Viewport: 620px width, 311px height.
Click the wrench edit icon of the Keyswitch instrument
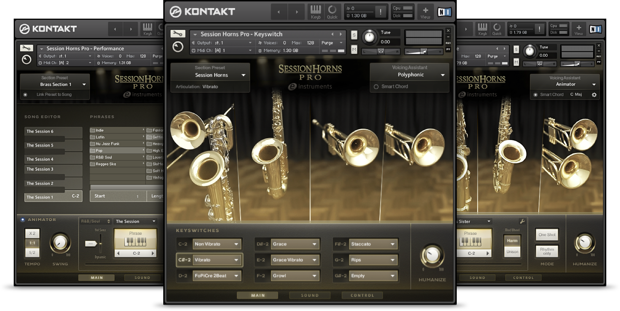(x=178, y=34)
